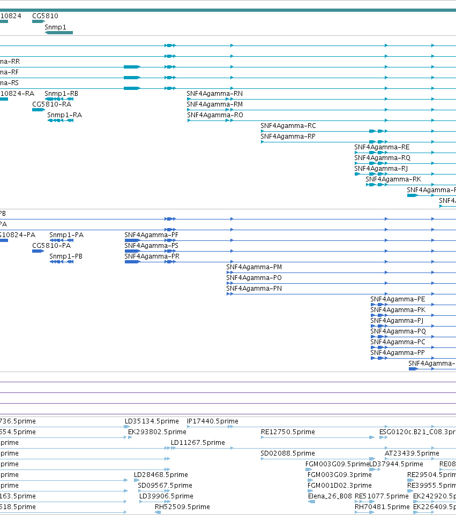Select protein SNF4Agamma-PK

coord(398,310)
